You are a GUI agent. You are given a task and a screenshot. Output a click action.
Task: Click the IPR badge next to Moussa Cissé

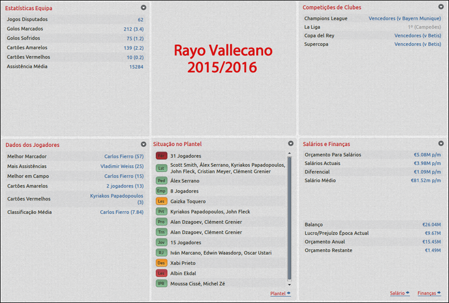161,283
